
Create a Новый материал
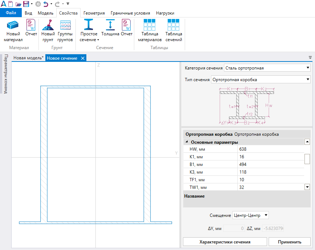(x=13, y=31)
